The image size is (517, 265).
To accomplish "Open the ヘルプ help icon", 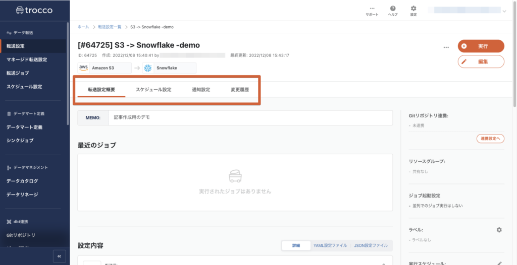I will (x=392, y=9).
